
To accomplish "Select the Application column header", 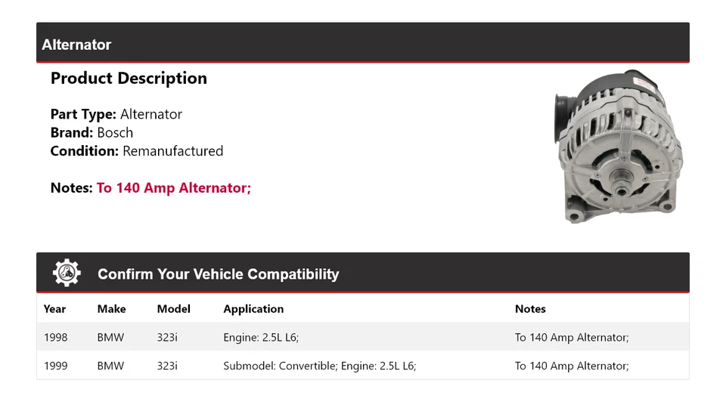I will 253,308.
